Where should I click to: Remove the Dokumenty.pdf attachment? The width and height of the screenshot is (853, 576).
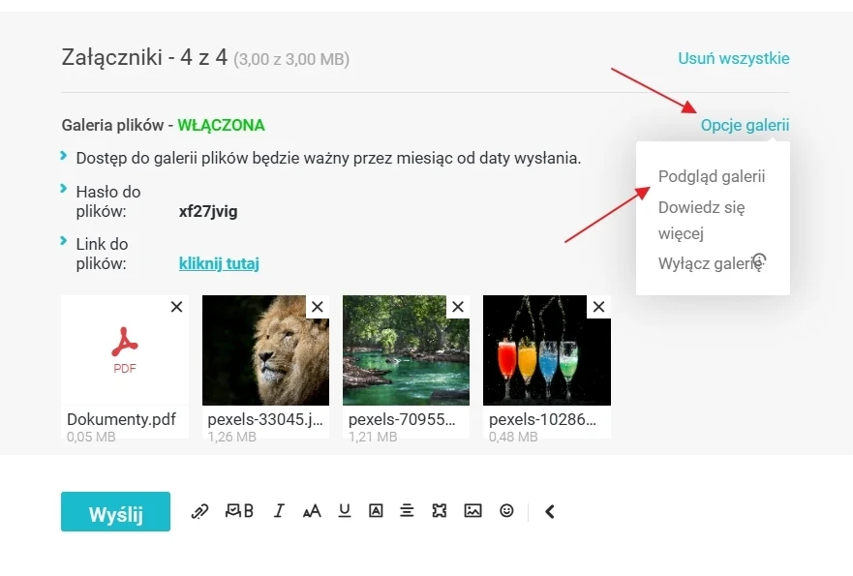pos(176,307)
